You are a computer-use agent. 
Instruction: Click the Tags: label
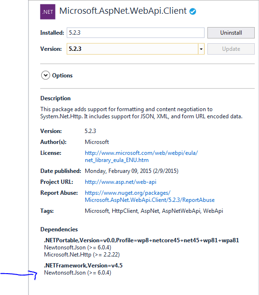[47, 211]
